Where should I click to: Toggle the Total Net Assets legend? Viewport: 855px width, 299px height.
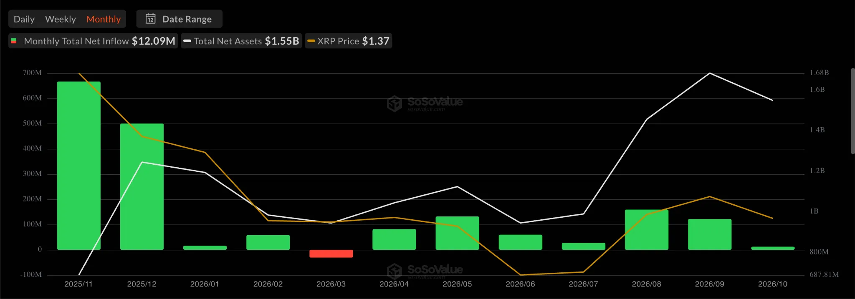click(x=241, y=41)
